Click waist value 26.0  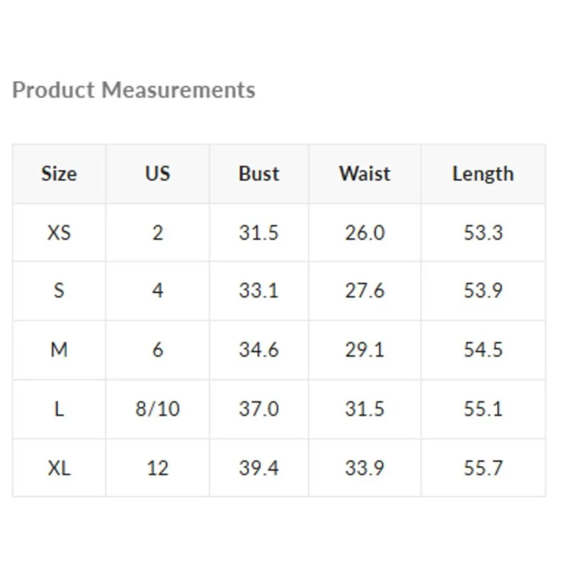[365, 233]
